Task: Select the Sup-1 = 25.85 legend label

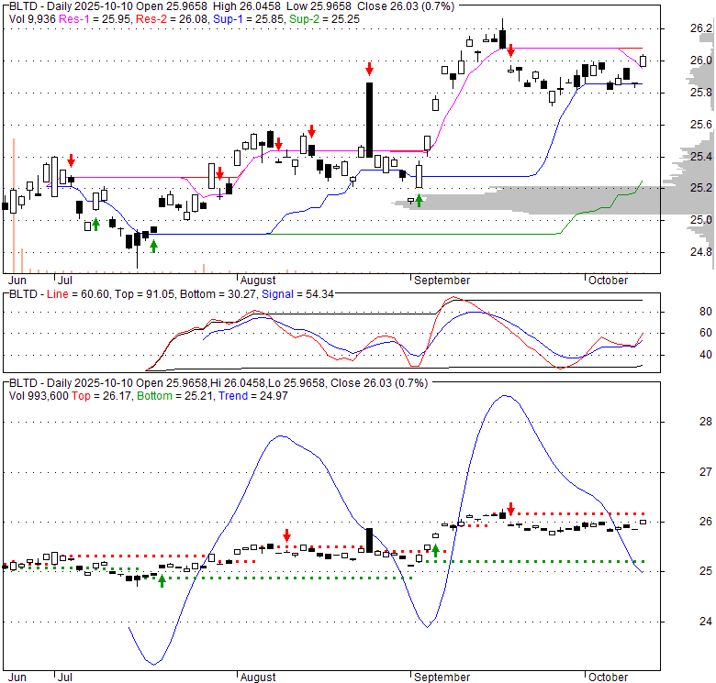Action: (x=250, y=19)
